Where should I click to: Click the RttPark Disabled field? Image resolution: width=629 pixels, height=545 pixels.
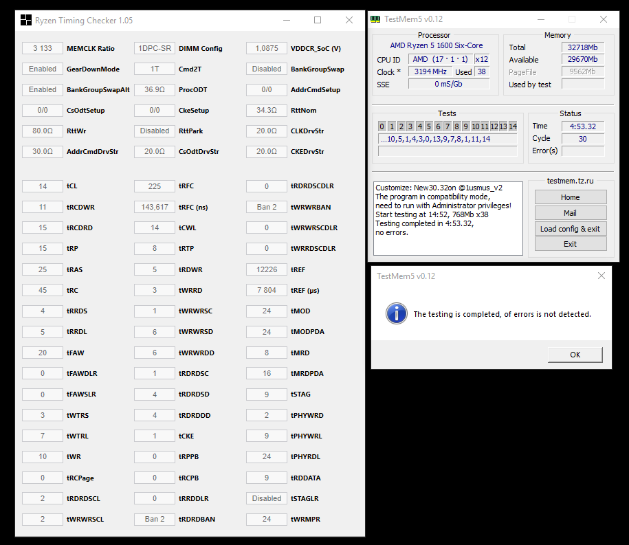pyautogui.click(x=155, y=131)
